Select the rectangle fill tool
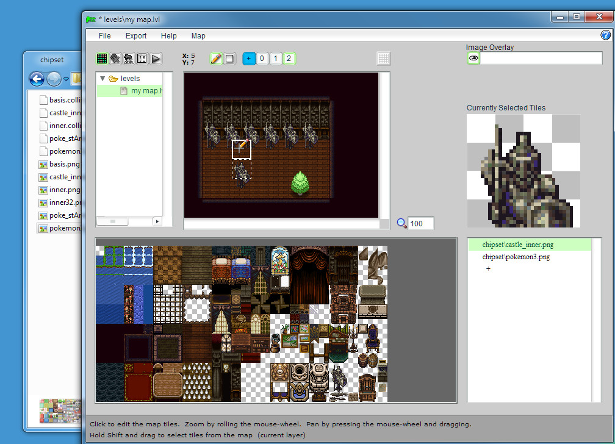Viewport: 615px width, 444px height. [229, 59]
